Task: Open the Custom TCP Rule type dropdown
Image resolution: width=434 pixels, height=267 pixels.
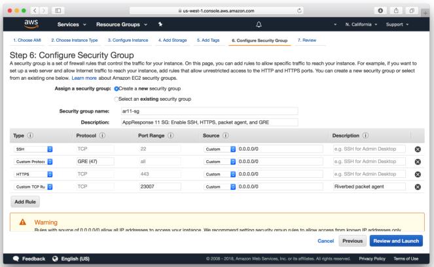Action: 33,187
